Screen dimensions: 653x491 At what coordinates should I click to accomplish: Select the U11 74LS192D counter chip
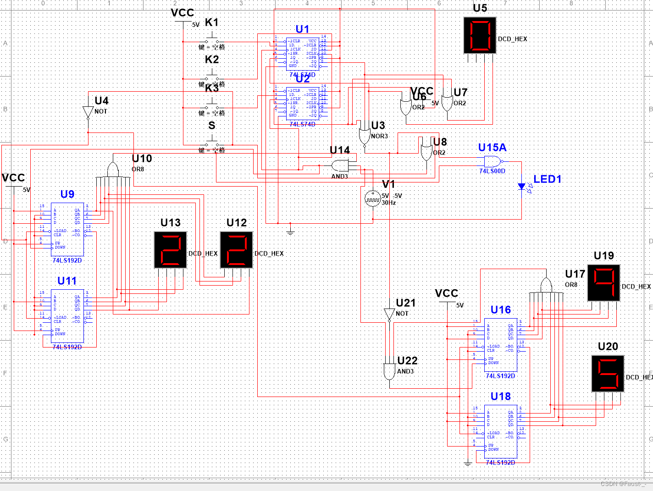tap(67, 316)
